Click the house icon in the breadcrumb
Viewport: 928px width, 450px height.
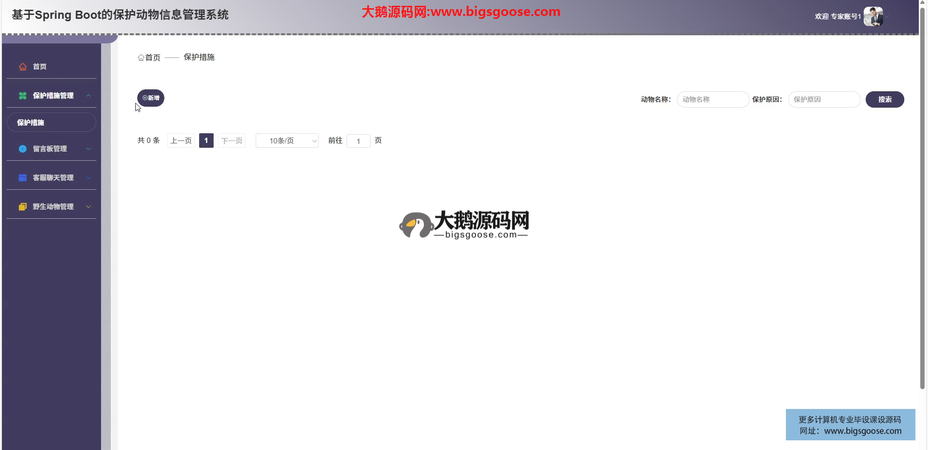click(141, 57)
